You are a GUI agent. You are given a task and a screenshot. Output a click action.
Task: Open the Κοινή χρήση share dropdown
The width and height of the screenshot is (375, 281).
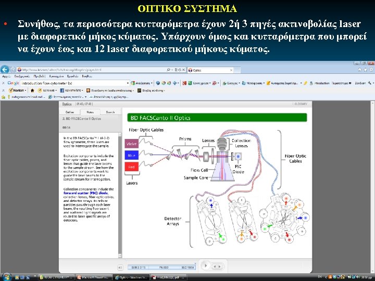coord(199,83)
